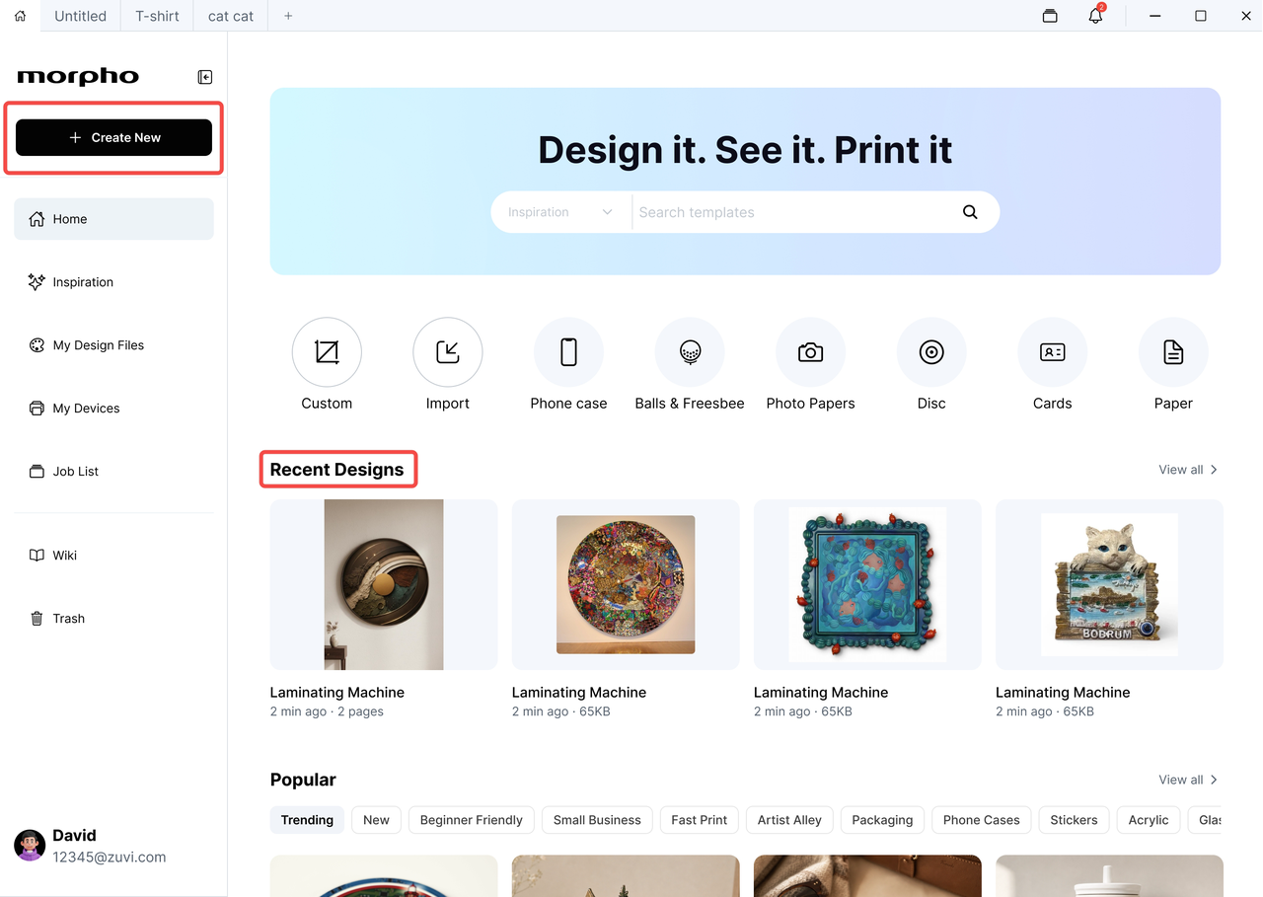This screenshot has width=1263, height=897.
Task: Open the blue framed fish design thumbnail
Action: pos(867,584)
